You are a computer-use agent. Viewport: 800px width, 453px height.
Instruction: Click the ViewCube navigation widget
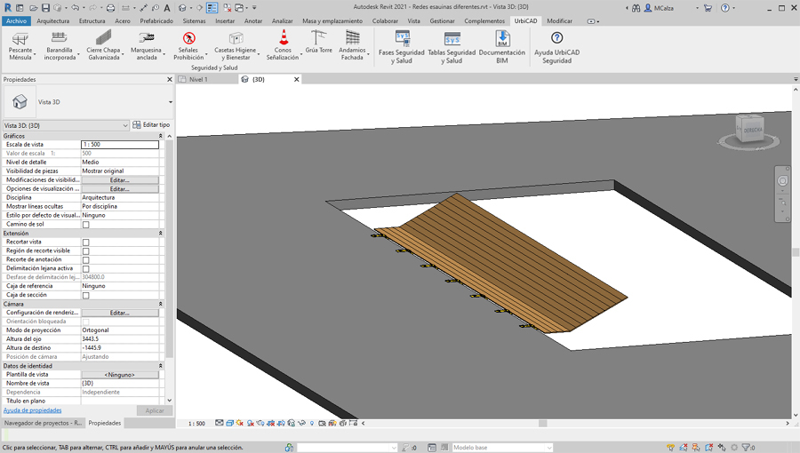751,130
